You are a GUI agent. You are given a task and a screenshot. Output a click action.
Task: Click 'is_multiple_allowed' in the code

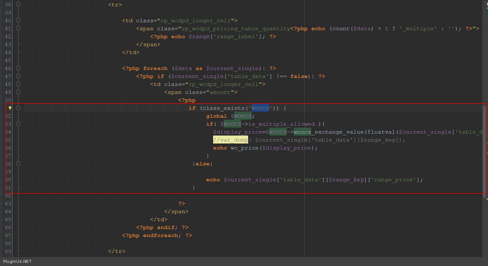click(x=282, y=124)
